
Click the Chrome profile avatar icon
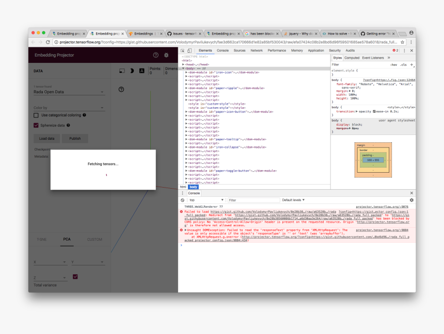click(x=411, y=33)
